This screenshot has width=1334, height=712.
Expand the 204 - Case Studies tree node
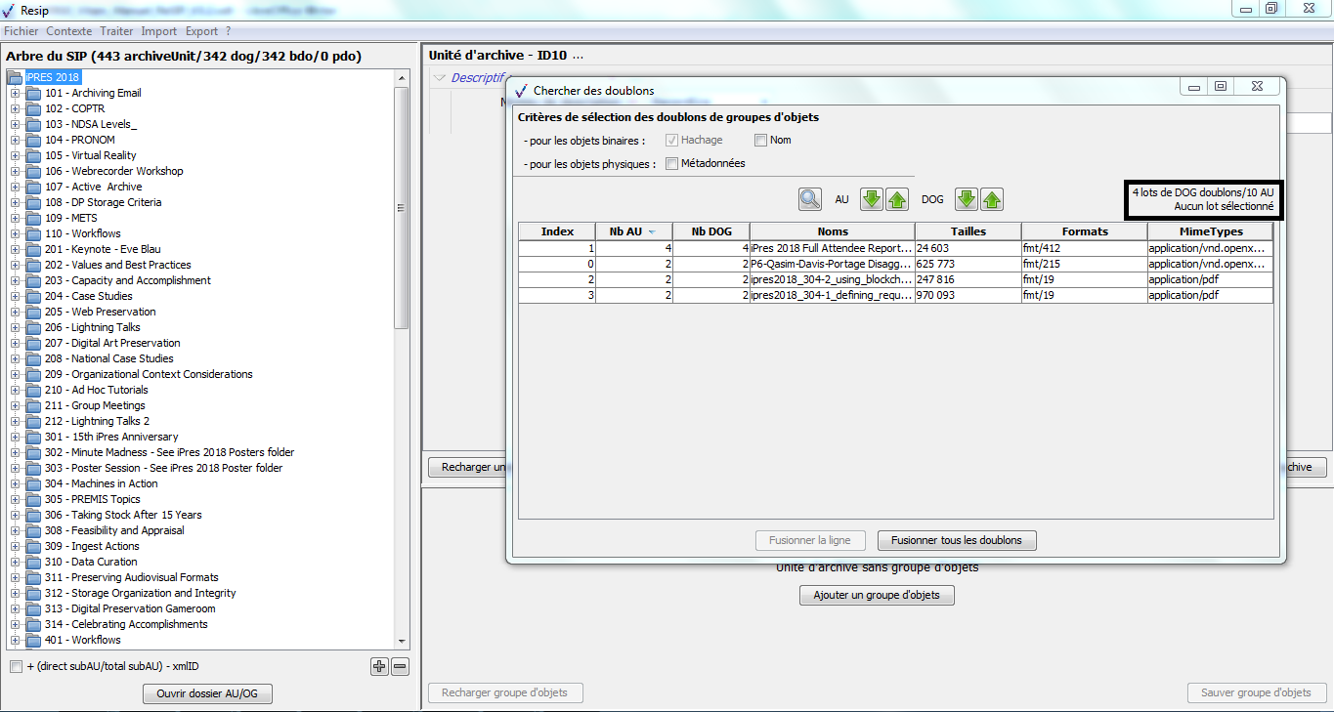(x=15, y=296)
